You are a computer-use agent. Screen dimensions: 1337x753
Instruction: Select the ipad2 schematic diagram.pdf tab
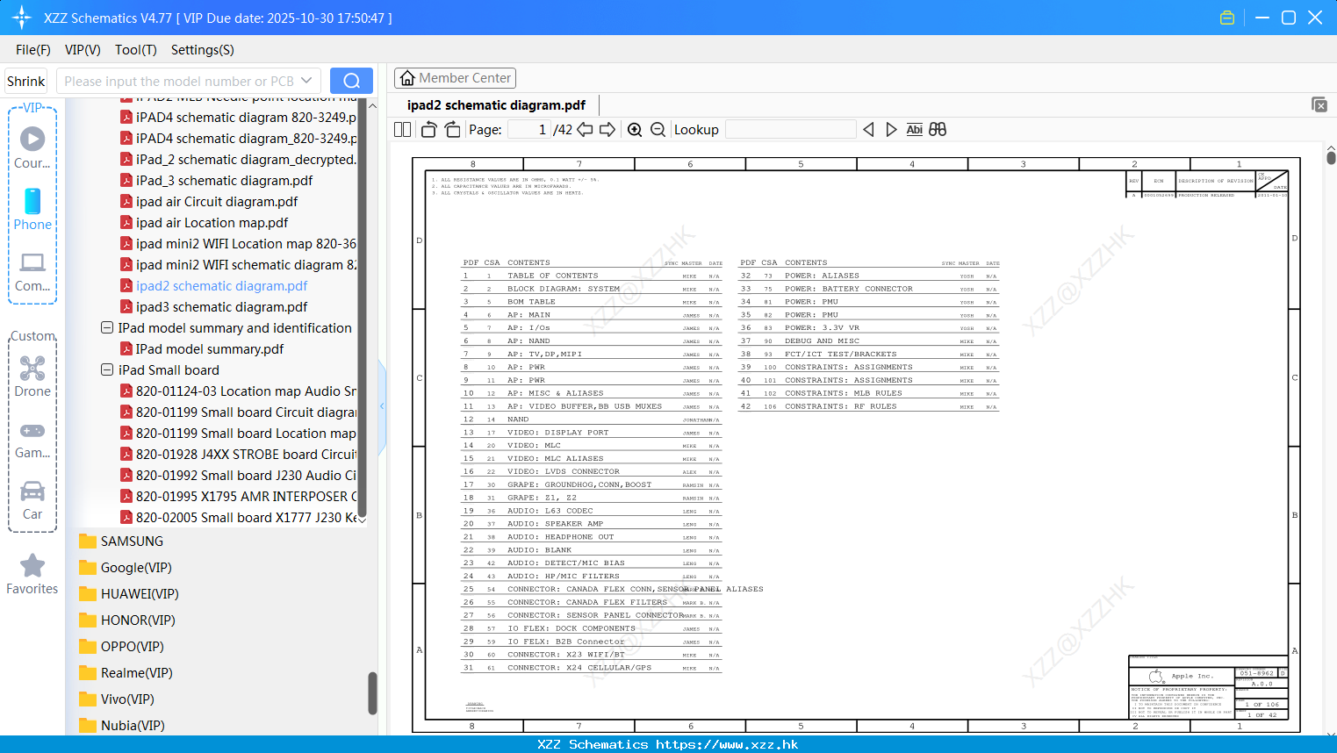(x=496, y=104)
